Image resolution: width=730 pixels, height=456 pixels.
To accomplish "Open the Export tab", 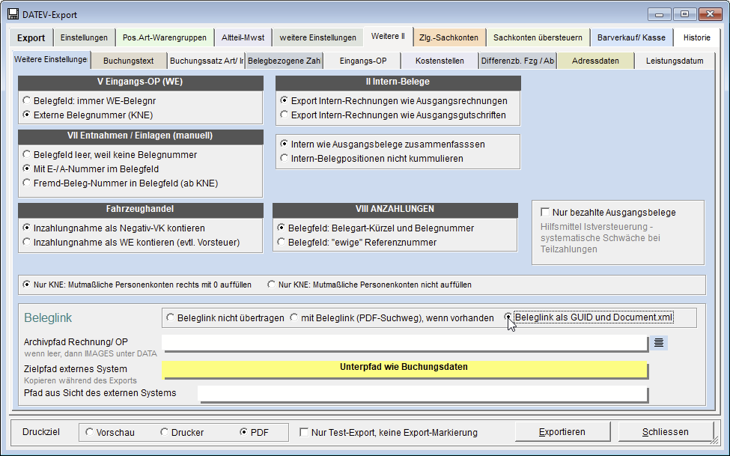I will 31,37.
